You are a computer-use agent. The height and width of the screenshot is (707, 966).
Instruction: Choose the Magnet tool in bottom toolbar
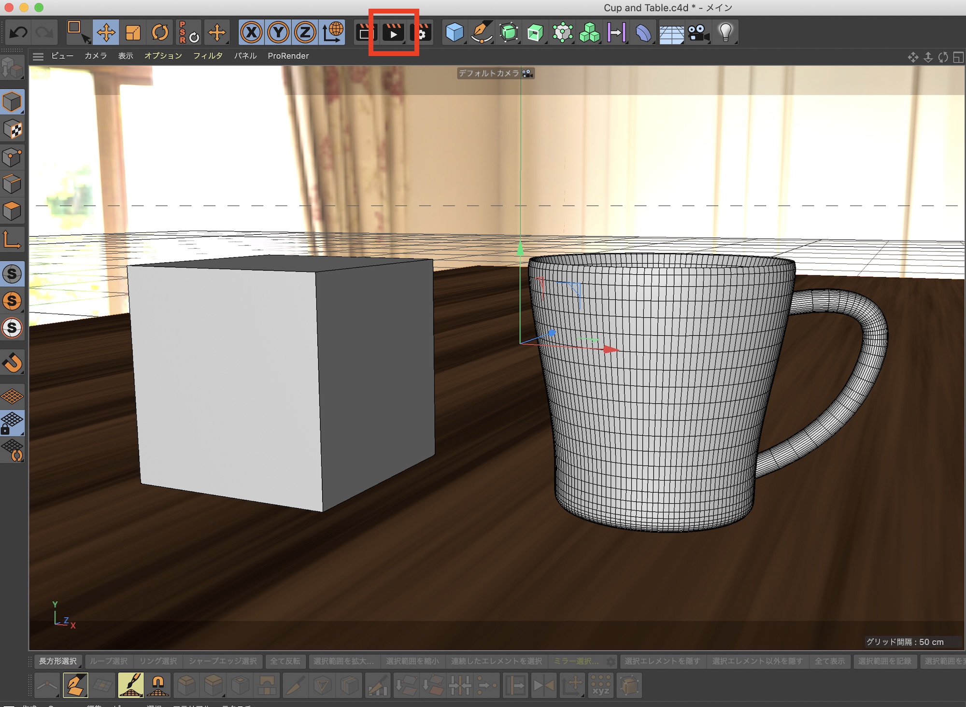pos(158,685)
